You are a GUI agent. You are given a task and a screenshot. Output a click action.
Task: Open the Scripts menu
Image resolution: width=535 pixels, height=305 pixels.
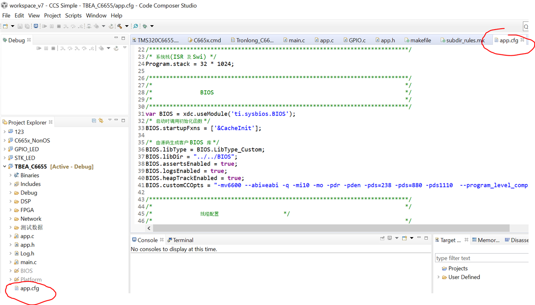click(73, 15)
